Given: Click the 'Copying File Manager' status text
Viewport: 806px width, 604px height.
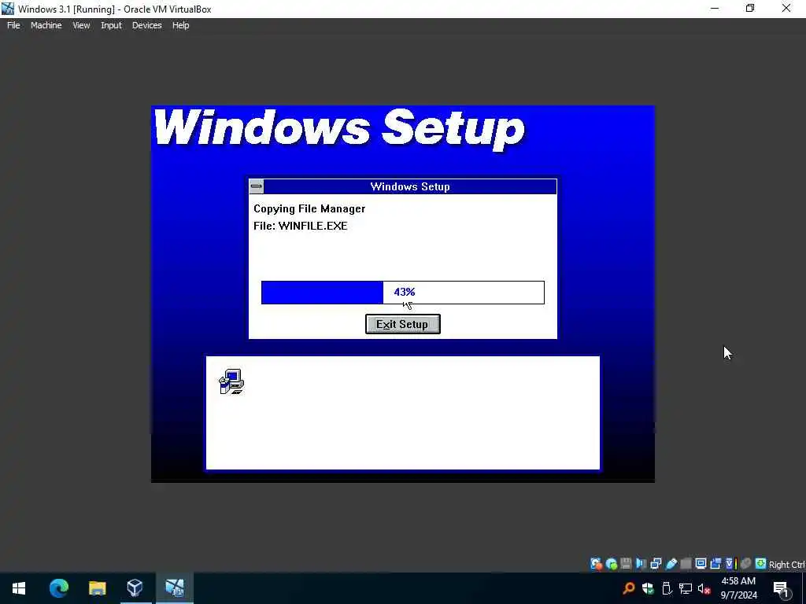Looking at the screenshot, I should pyautogui.click(x=309, y=208).
